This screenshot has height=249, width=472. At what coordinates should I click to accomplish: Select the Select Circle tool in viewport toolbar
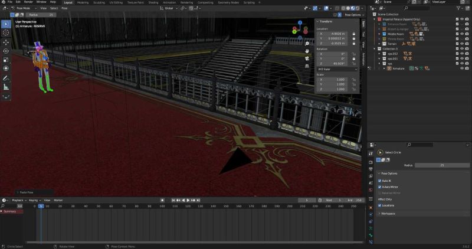coord(6,24)
